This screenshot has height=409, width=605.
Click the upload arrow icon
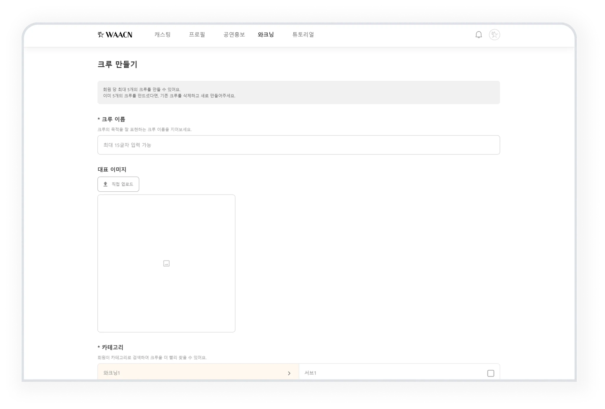point(105,184)
